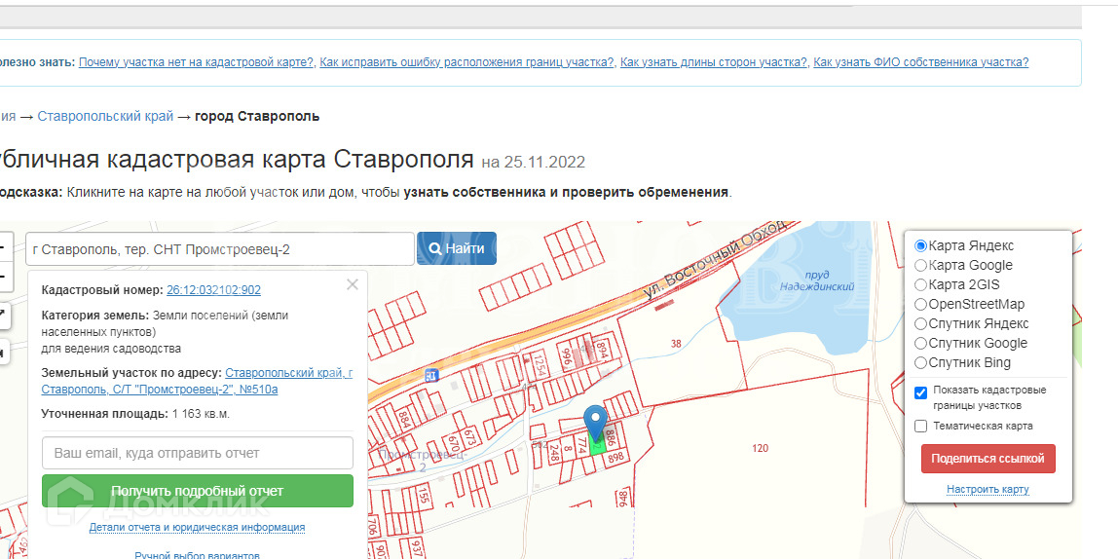Select Карта Google radio option
Viewport: 1118px width, 559px height.
(x=920, y=265)
